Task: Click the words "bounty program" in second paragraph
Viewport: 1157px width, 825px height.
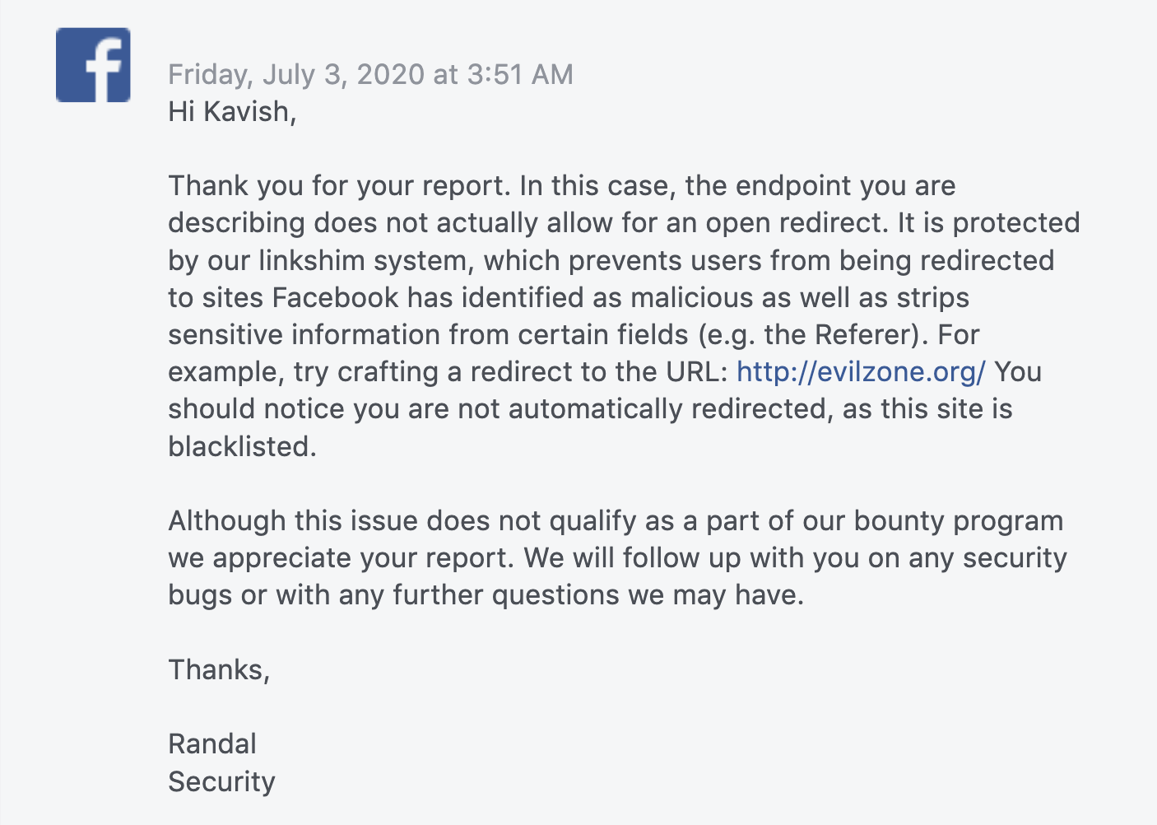Action: [958, 521]
